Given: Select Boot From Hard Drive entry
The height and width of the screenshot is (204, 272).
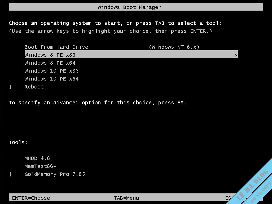Looking at the screenshot, I should click(x=56, y=47).
